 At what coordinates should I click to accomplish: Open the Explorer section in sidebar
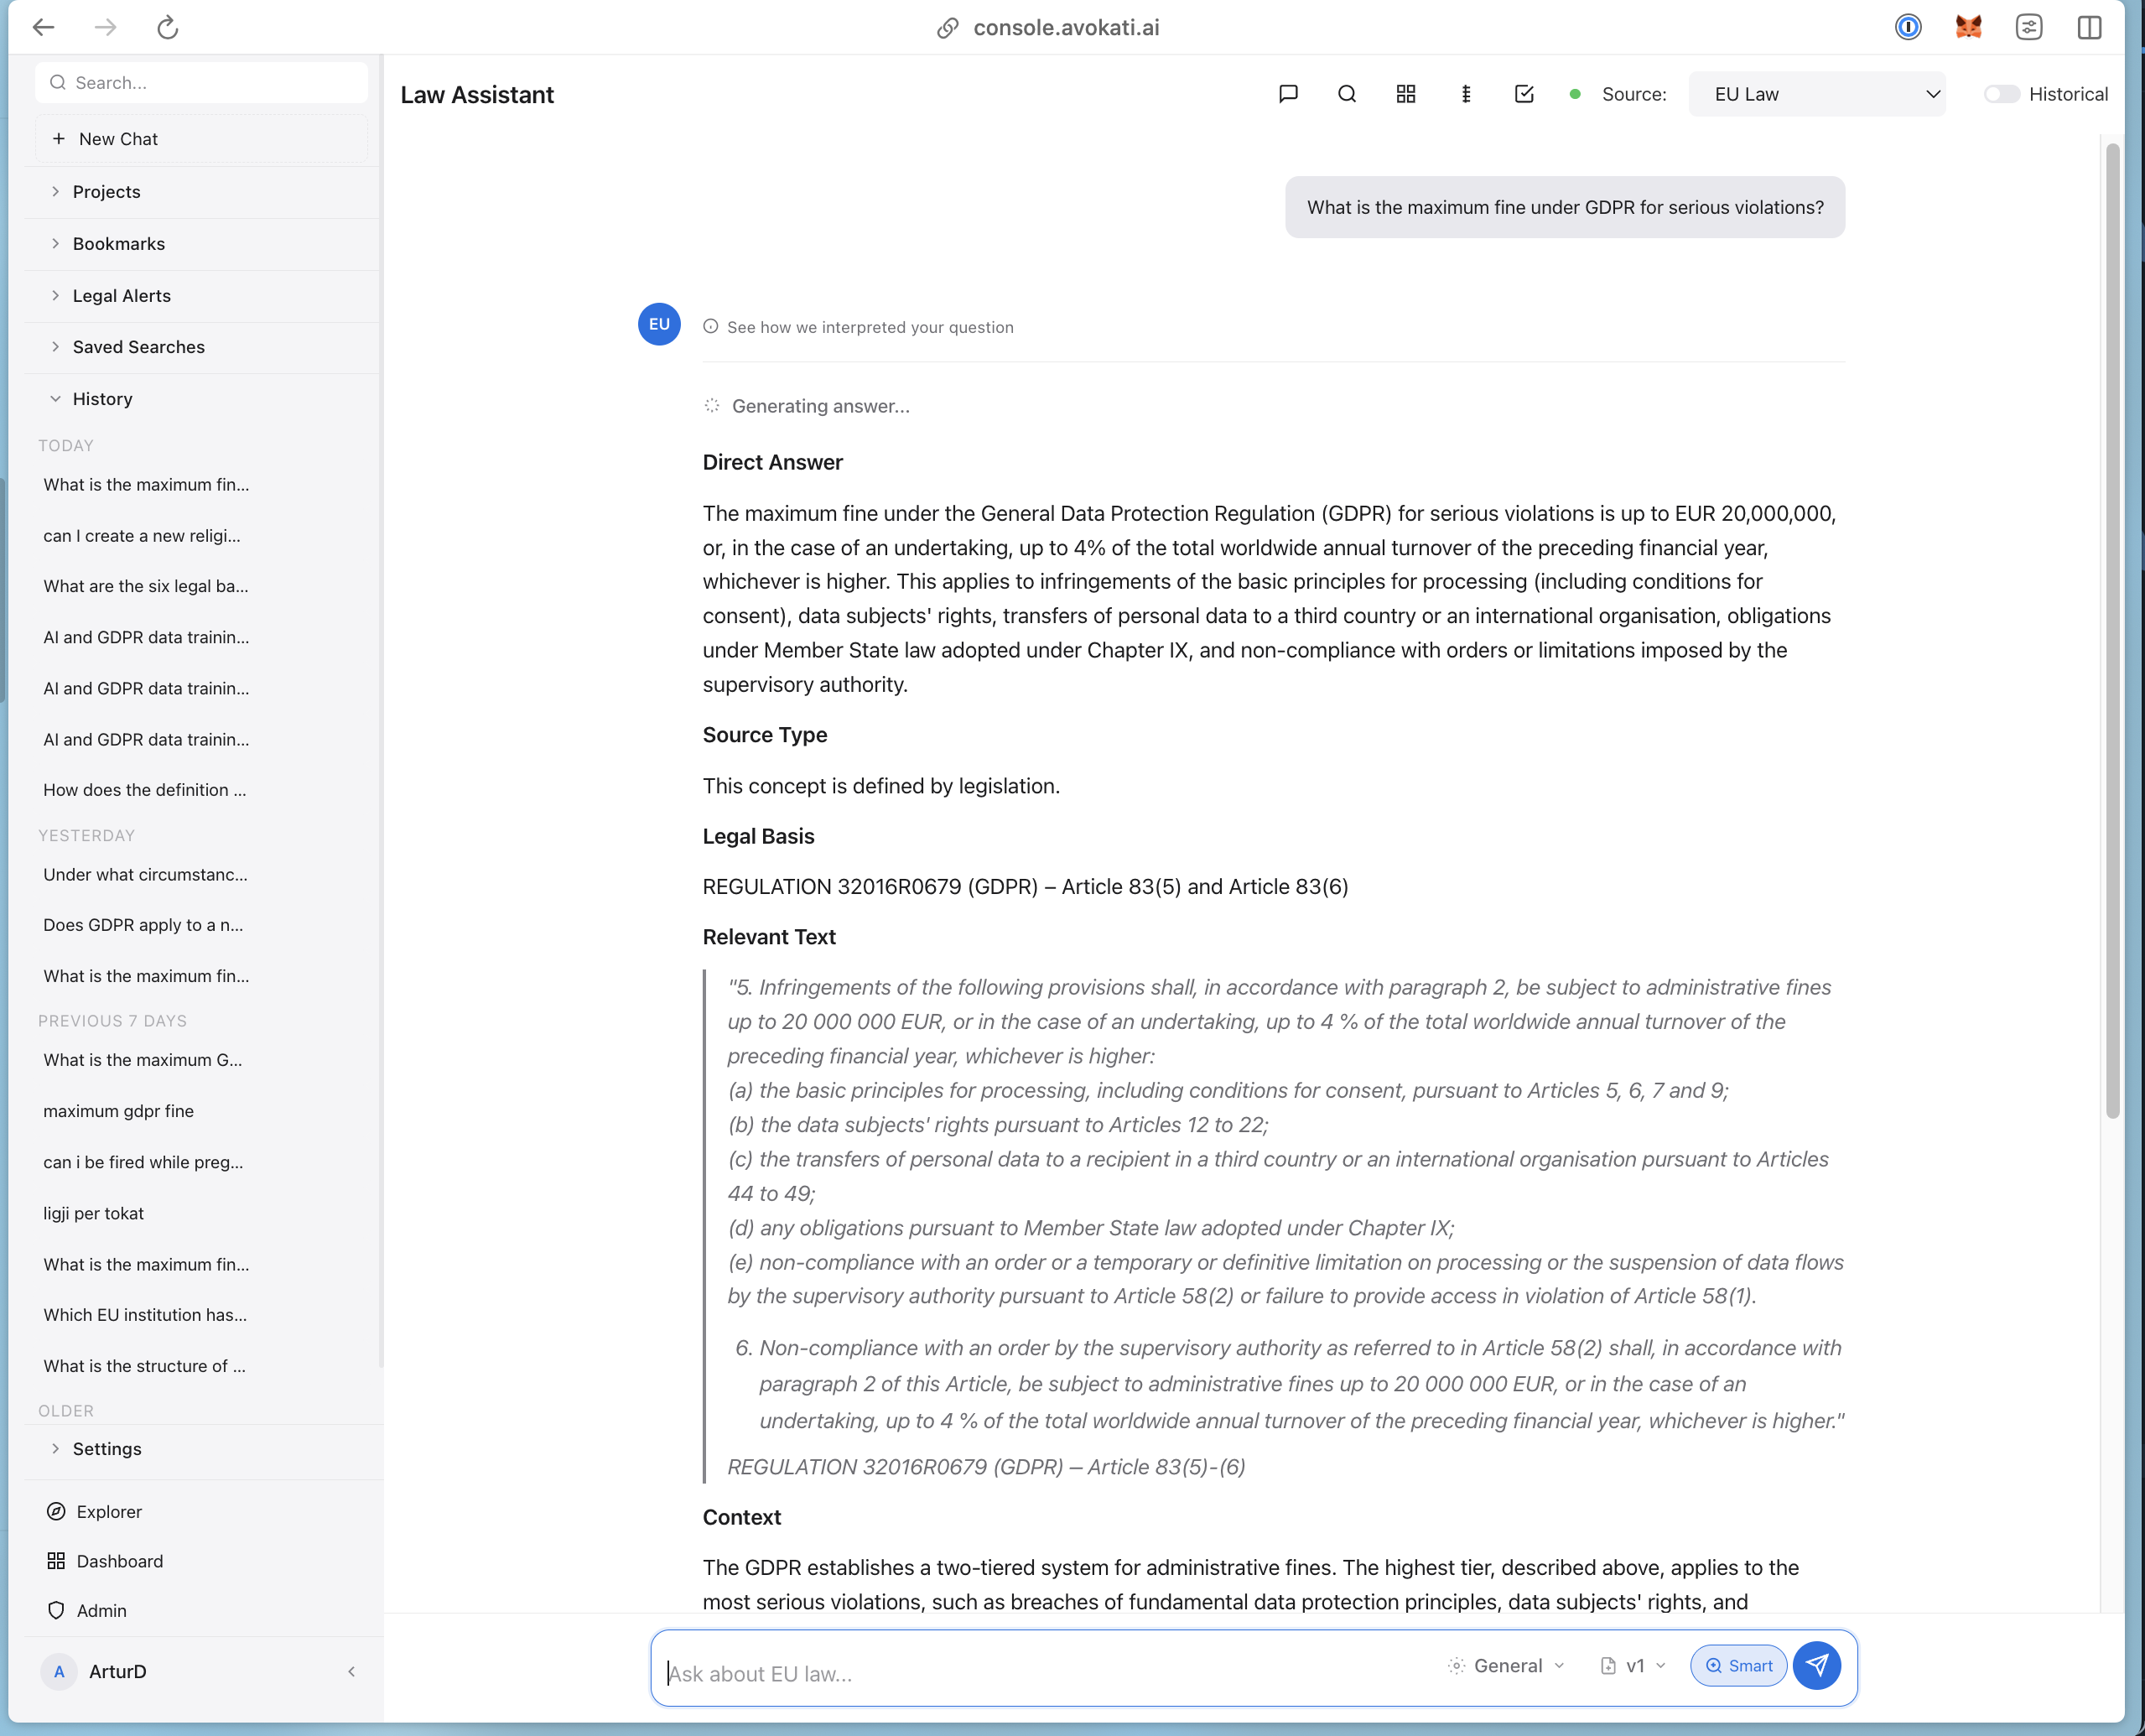pyautogui.click(x=108, y=1511)
